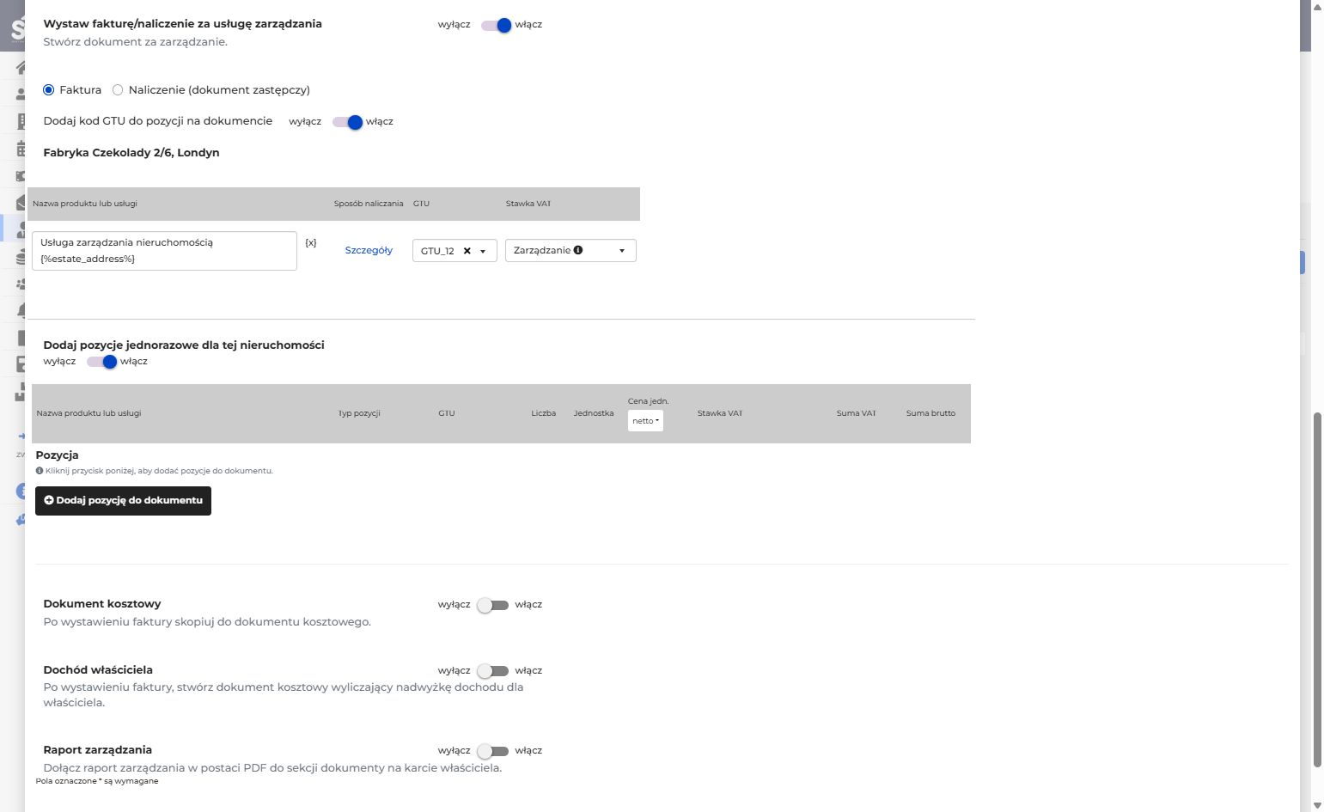This screenshot has width=1324, height=812.
Task: Click the 'Fabryka Czekolady 2/6, Londyn' heading
Action: [131, 153]
